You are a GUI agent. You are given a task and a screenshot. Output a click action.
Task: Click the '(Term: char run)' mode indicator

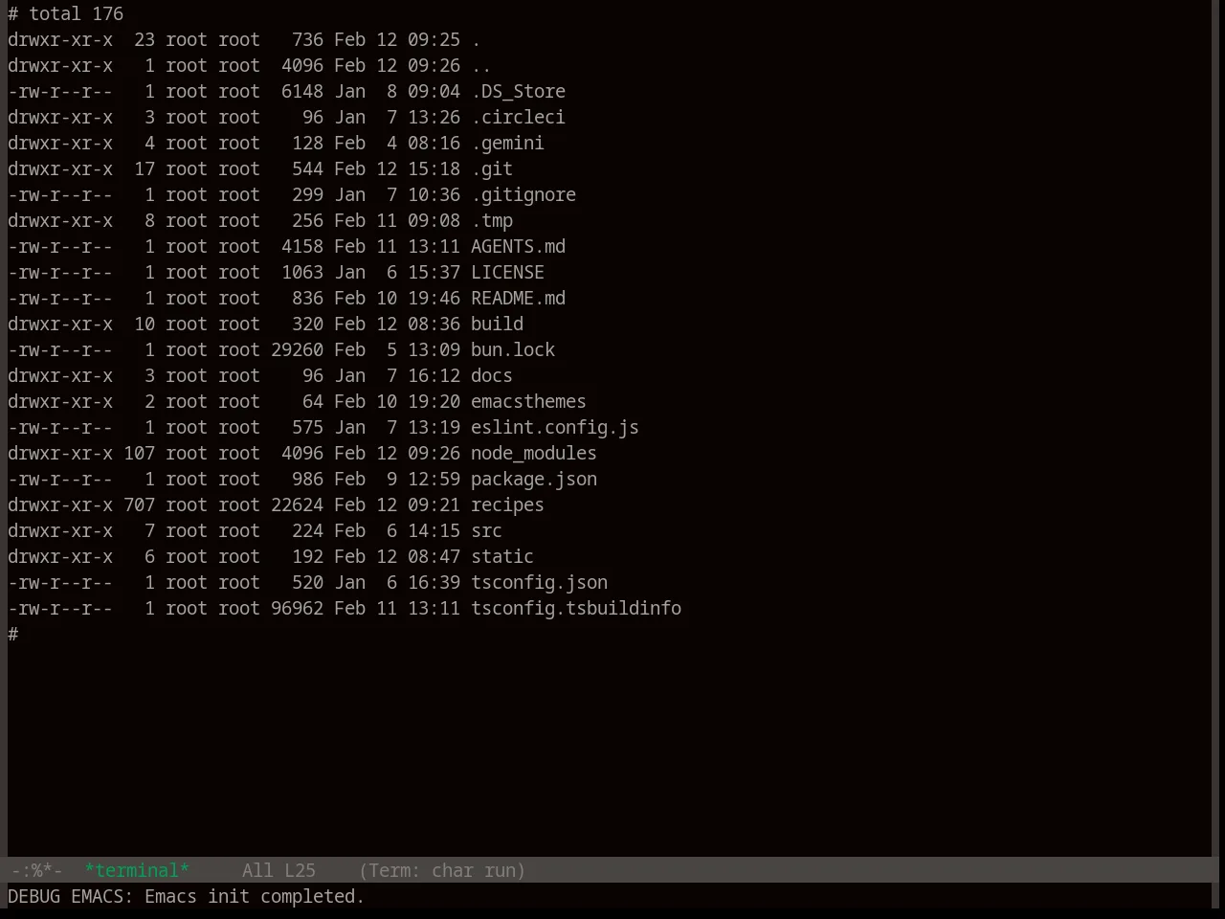[x=442, y=870]
